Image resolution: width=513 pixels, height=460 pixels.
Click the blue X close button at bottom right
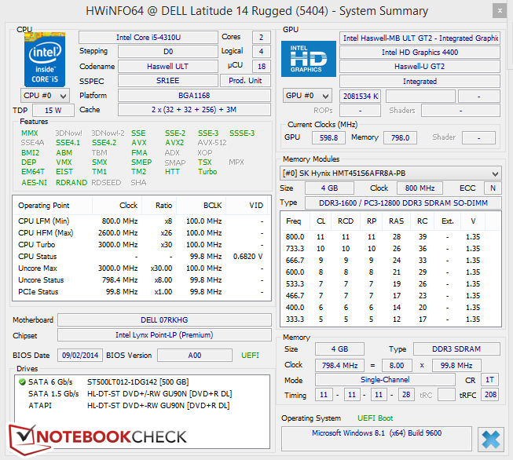click(x=490, y=440)
